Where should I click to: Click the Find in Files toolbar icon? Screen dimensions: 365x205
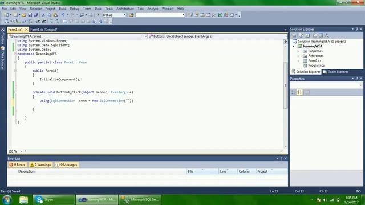tap(132, 15)
